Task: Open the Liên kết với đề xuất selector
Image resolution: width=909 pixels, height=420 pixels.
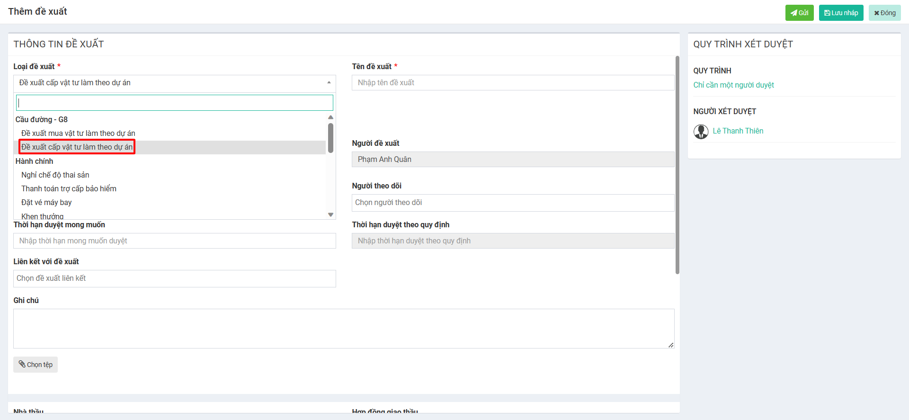Action: coord(174,278)
